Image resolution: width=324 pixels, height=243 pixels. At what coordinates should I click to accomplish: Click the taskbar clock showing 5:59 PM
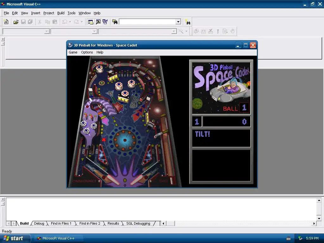pos(312,238)
